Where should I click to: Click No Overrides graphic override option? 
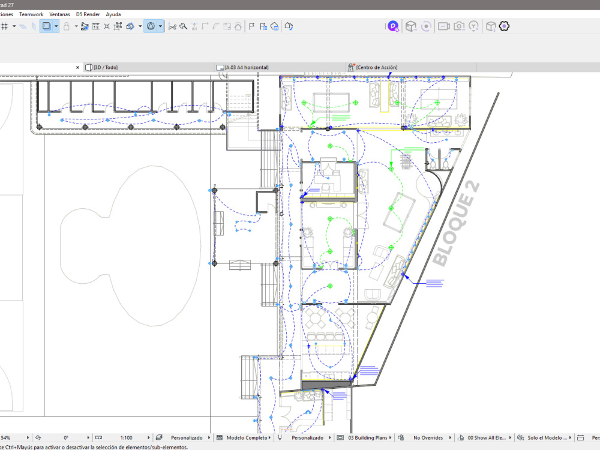(x=428, y=438)
